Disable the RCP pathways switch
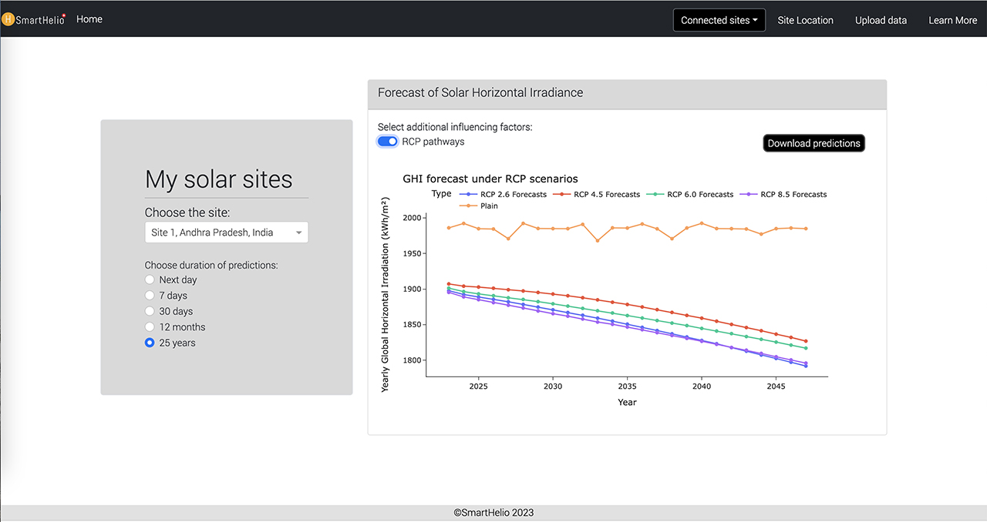This screenshot has width=987, height=522. coord(387,142)
